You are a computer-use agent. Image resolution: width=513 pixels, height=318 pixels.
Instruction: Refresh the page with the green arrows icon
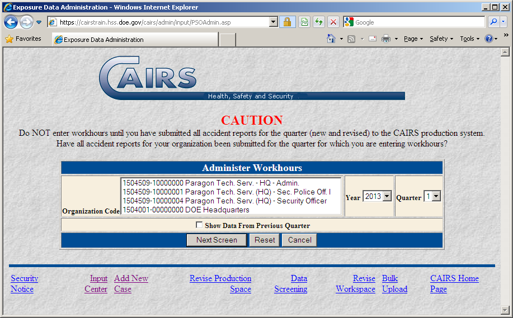pos(319,22)
